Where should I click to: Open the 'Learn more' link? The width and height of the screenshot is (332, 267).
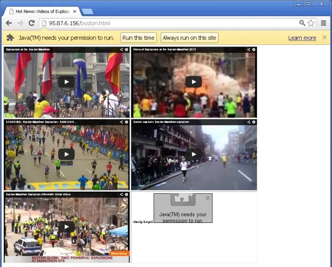click(302, 38)
